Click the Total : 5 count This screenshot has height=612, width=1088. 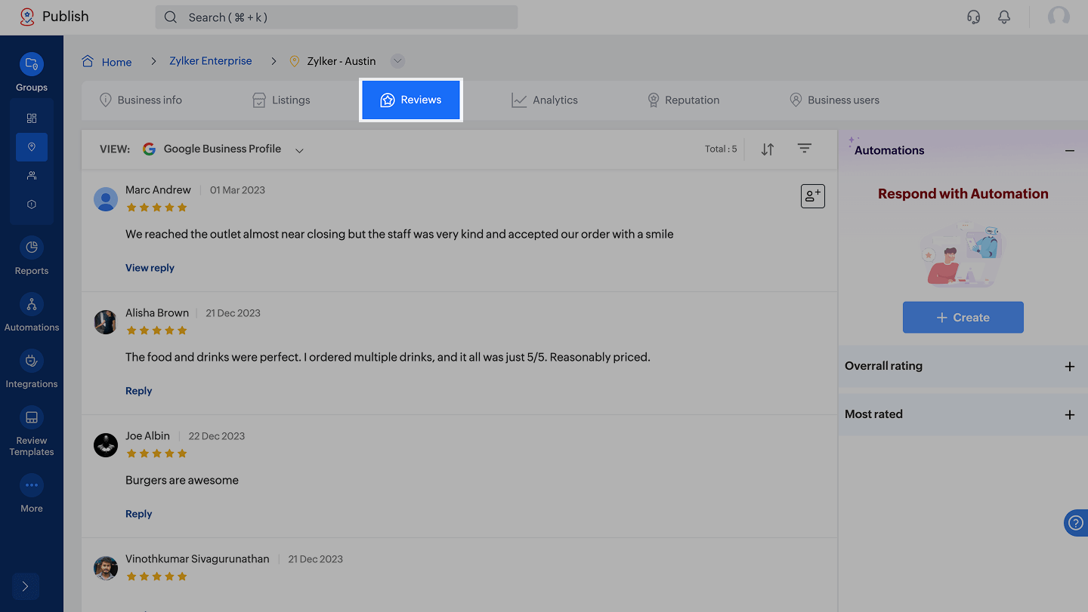tap(721, 149)
